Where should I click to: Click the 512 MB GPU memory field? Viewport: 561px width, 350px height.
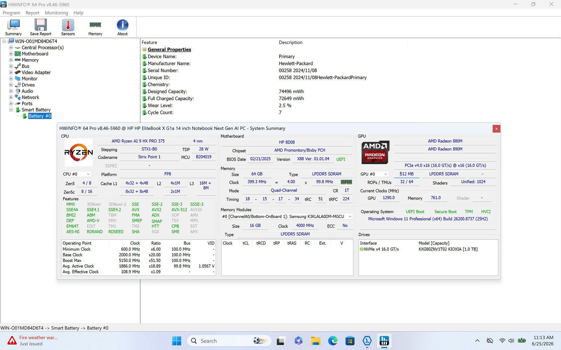(407, 174)
